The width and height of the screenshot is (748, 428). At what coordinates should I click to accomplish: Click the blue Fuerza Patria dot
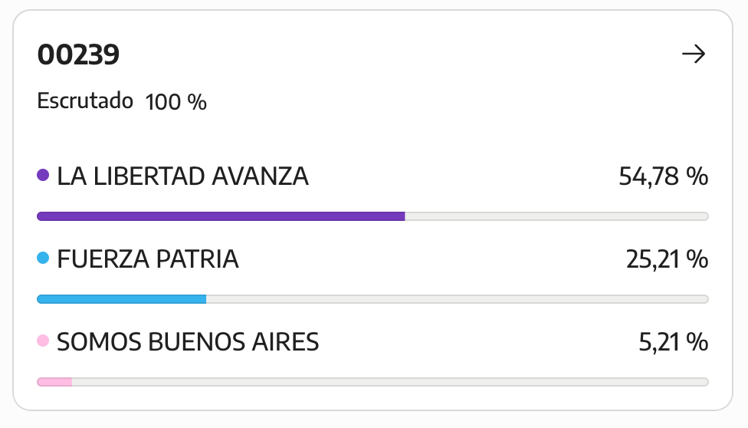click(x=43, y=258)
